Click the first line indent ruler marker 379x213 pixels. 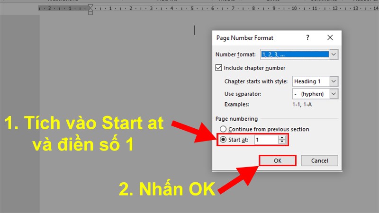click(90, 7)
